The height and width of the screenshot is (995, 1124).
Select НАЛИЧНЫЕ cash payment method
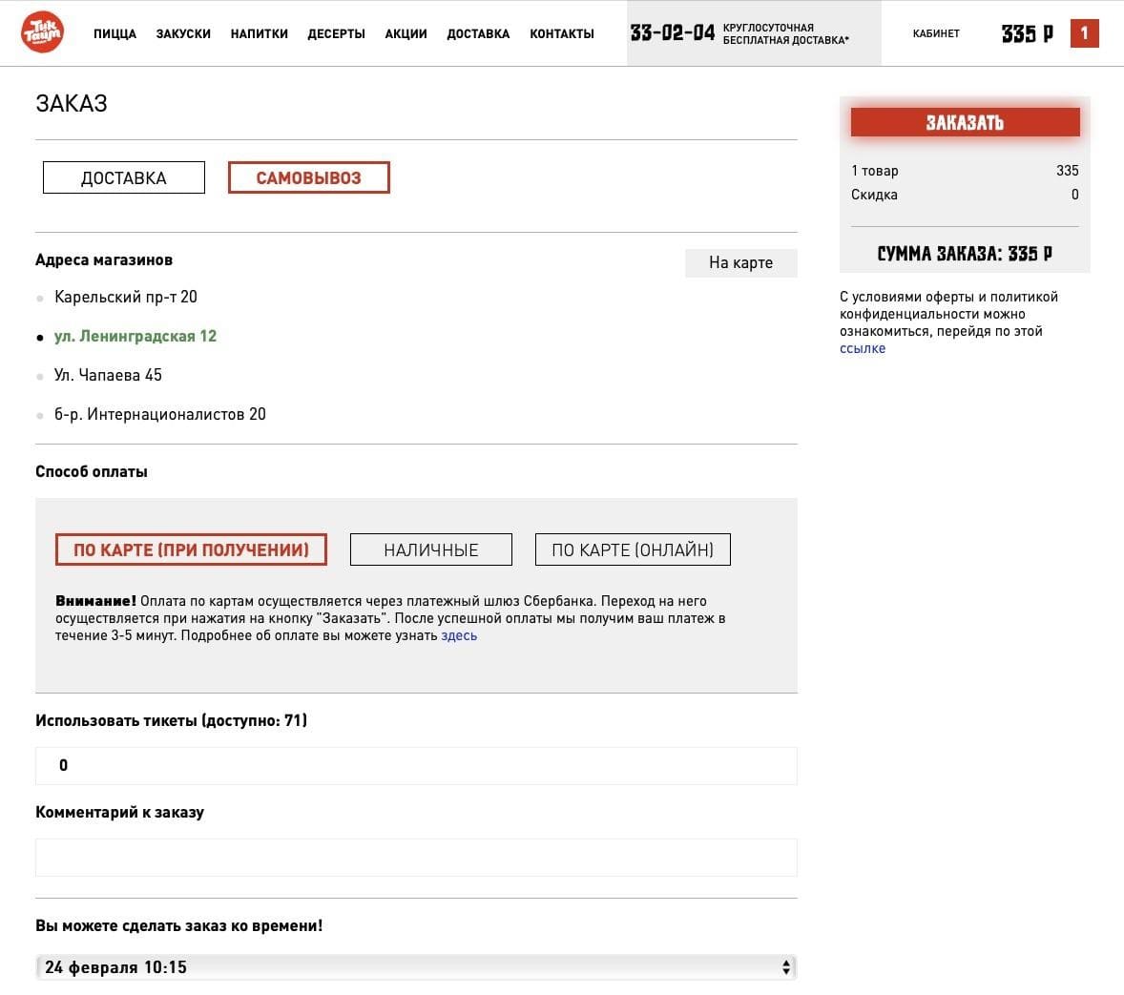430,549
